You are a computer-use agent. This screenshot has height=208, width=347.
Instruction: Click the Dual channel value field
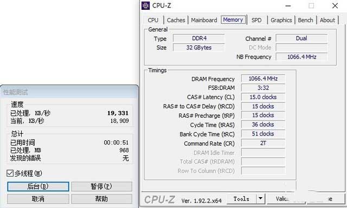(301, 38)
